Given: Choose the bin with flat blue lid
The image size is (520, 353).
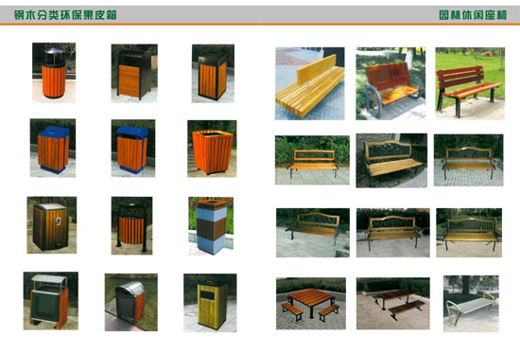Looking at the screenshot, I should coord(53,148).
